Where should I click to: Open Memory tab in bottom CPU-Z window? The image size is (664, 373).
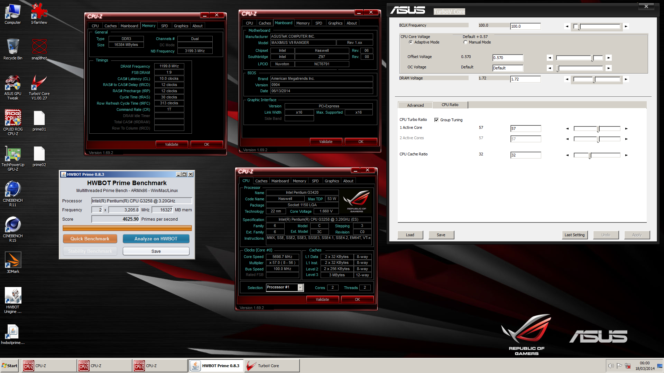point(299,181)
